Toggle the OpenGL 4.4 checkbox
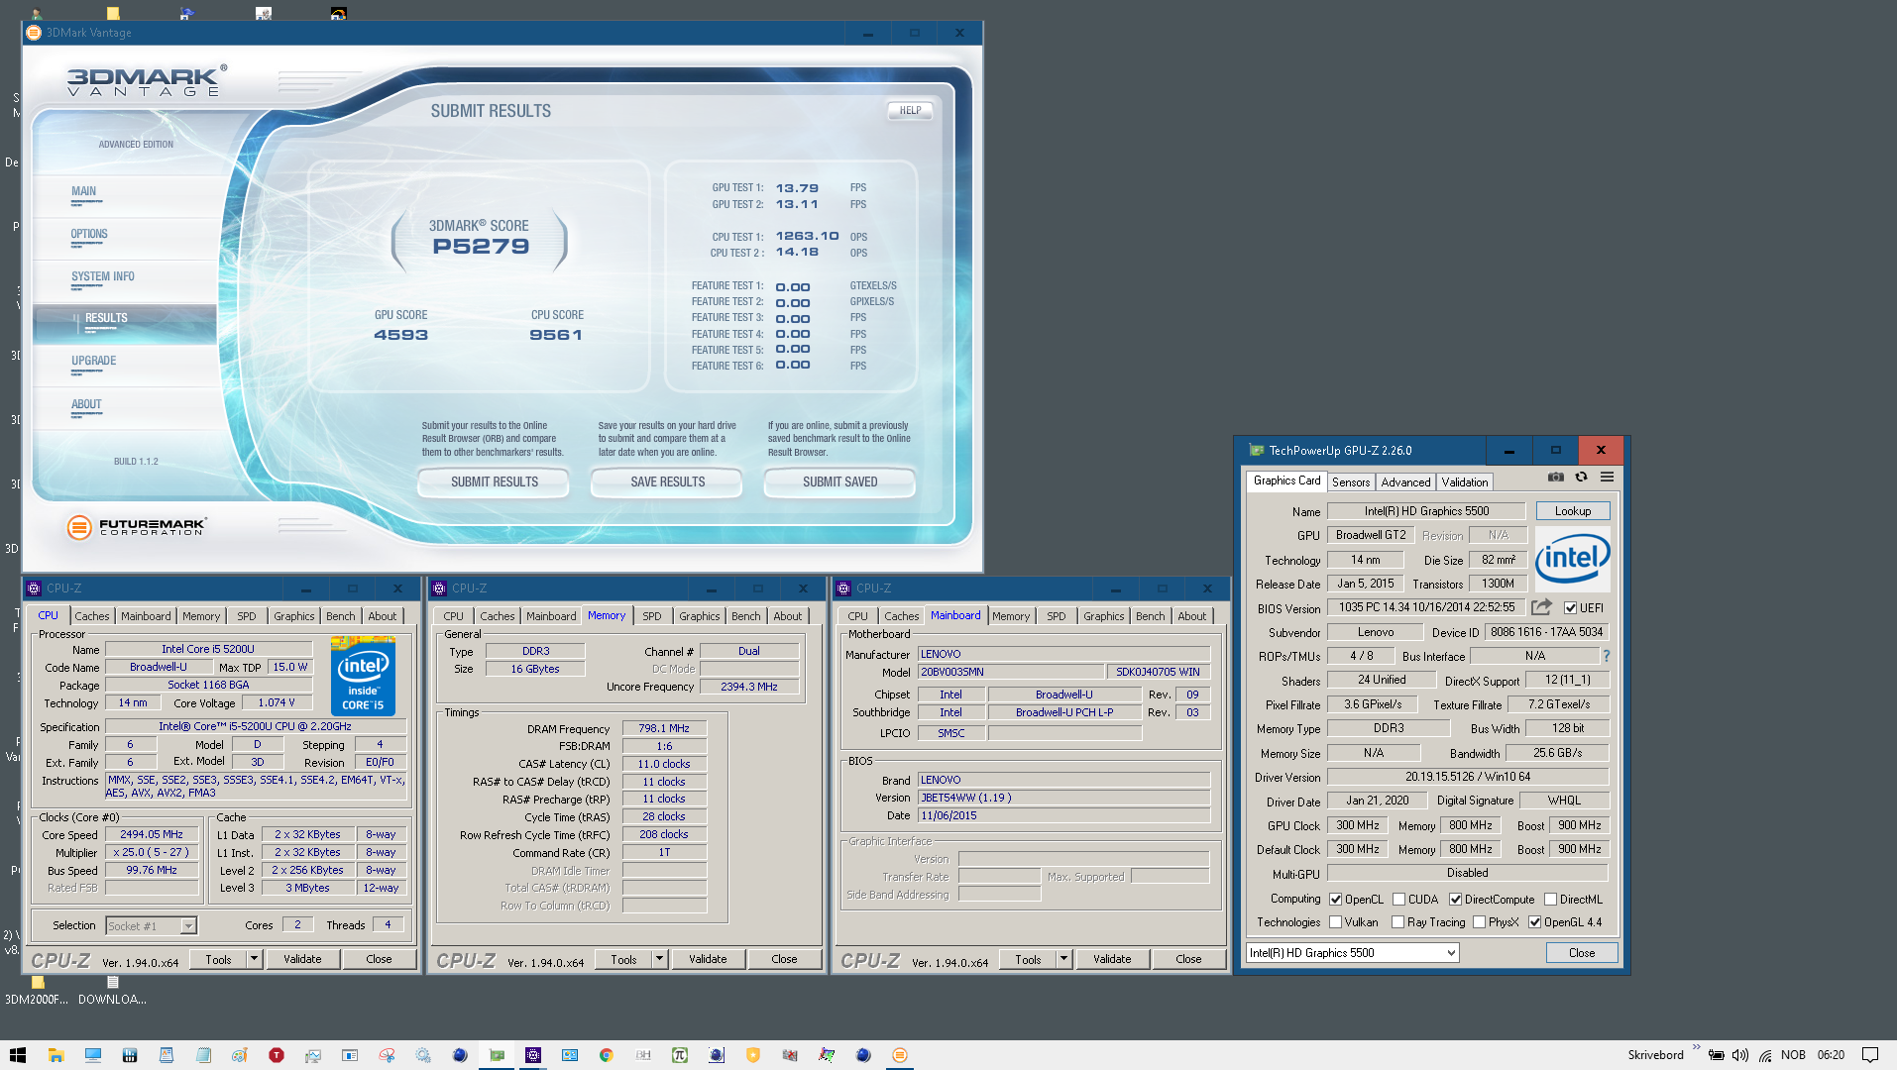 tap(1534, 922)
